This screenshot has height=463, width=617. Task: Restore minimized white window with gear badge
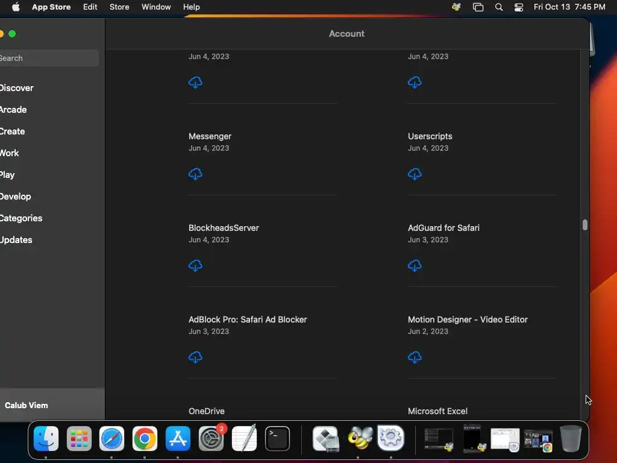(x=506, y=439)
